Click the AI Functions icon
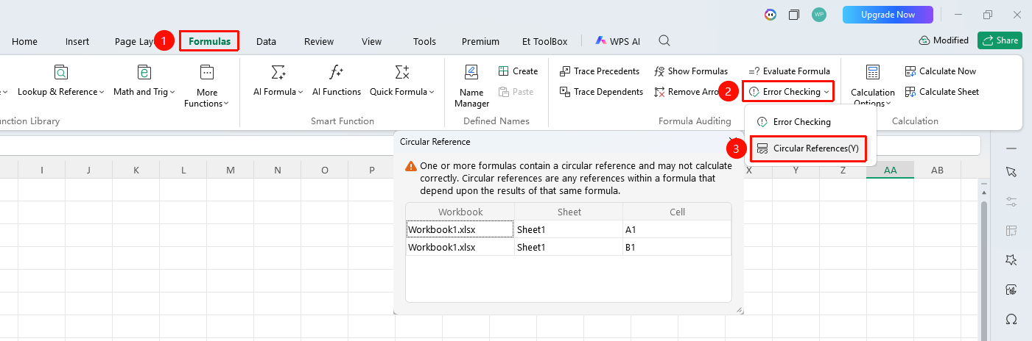 [337, 72]
